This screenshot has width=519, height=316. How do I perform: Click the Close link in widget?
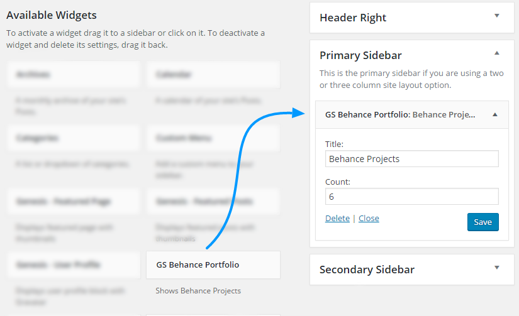coord(369,219)
